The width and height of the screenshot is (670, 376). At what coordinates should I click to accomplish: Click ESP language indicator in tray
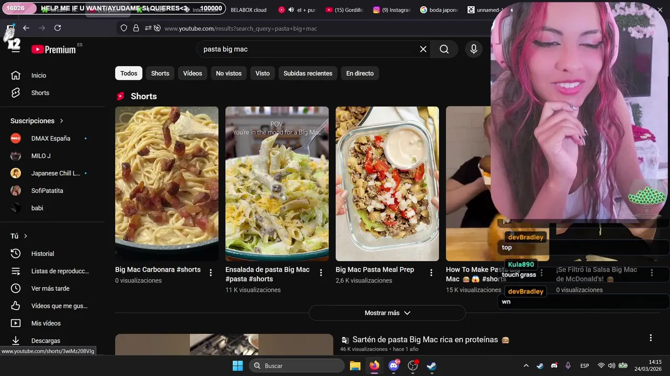[x=585, y=366]
